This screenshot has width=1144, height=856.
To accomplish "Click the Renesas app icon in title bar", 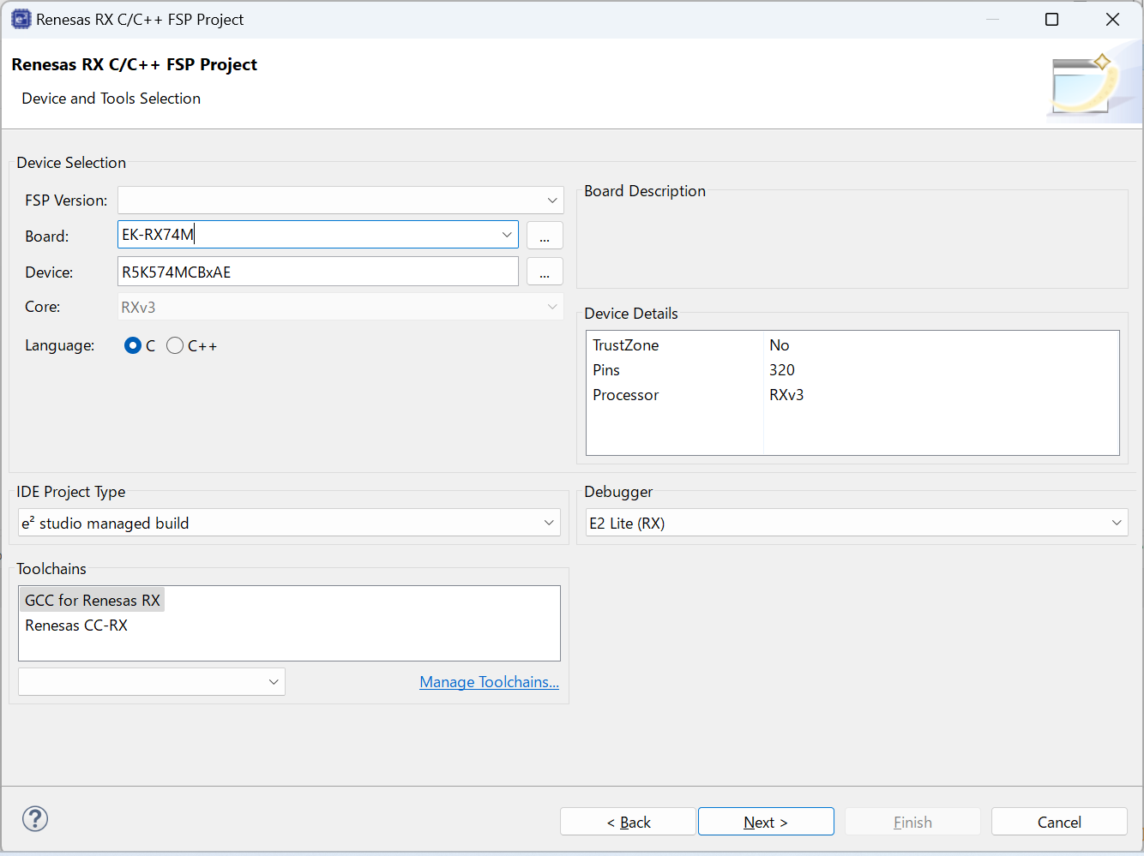I will [21, 19].
